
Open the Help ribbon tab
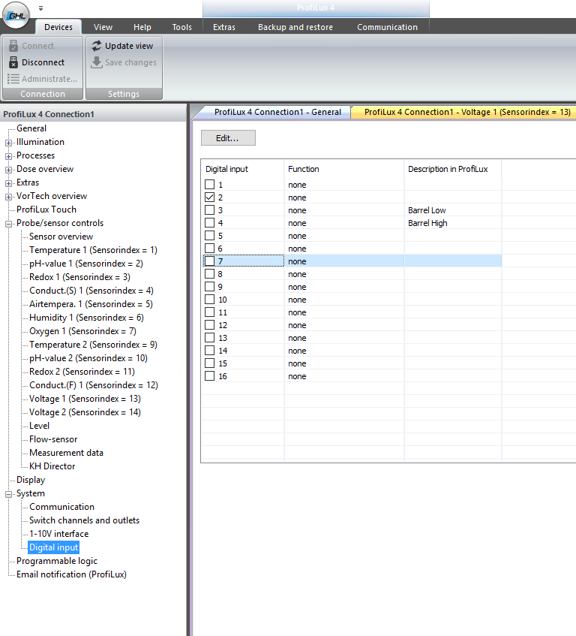pyautogui.click(x=142, y=27)
